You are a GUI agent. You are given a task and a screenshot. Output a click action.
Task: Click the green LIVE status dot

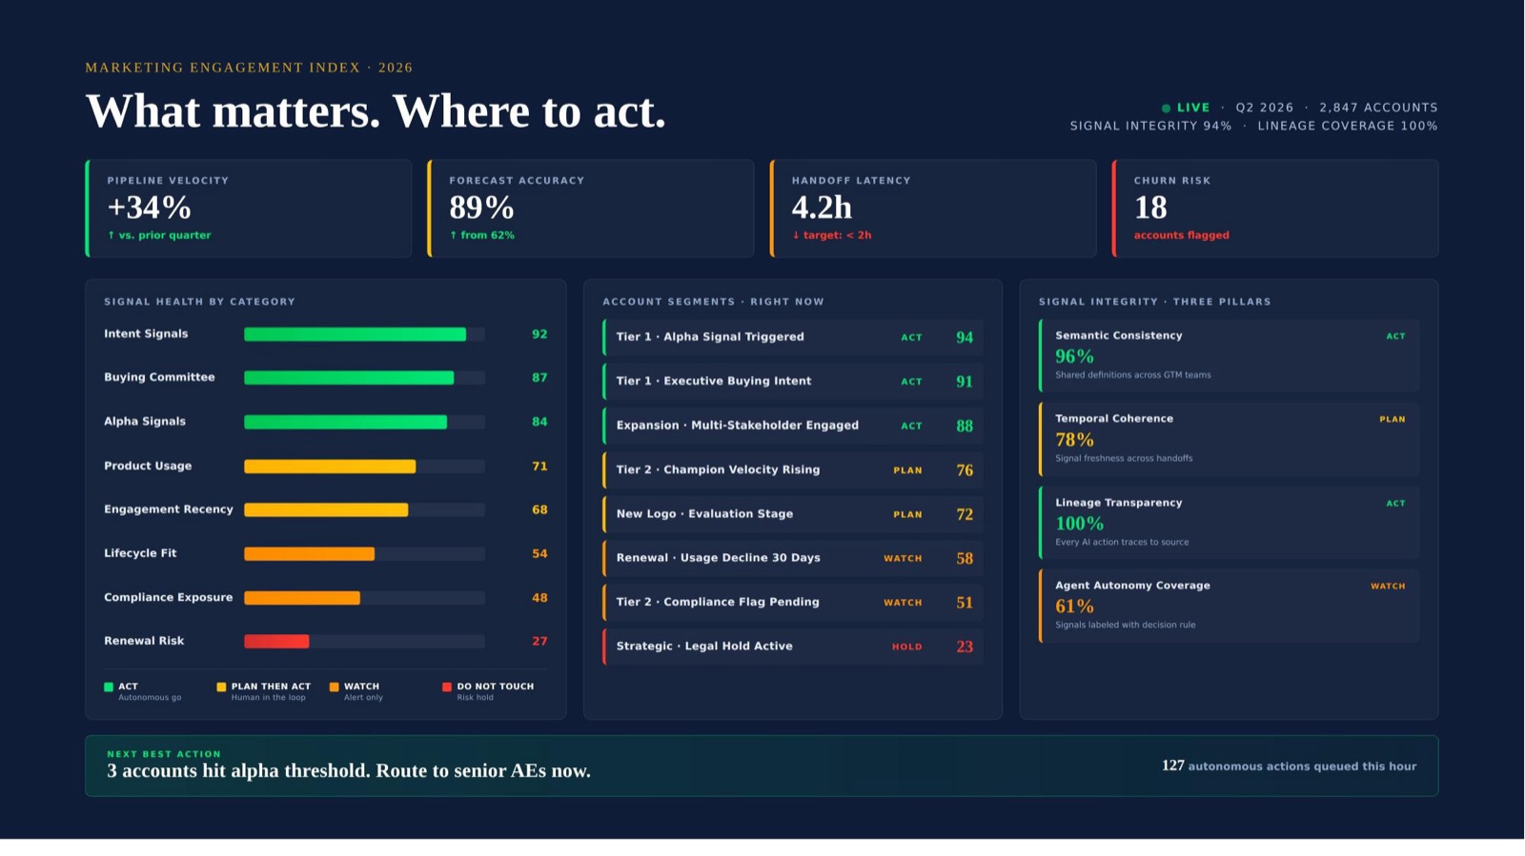point(1166,109)
